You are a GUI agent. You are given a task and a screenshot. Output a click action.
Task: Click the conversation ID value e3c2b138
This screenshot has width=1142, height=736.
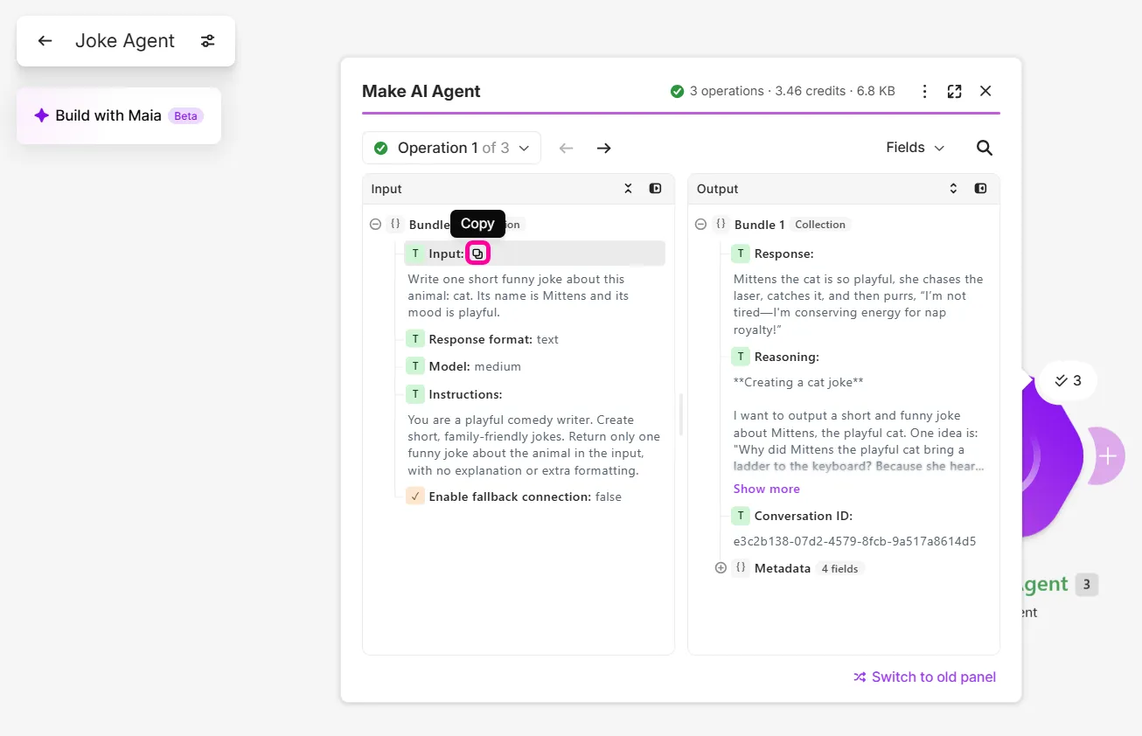[854, 541]
